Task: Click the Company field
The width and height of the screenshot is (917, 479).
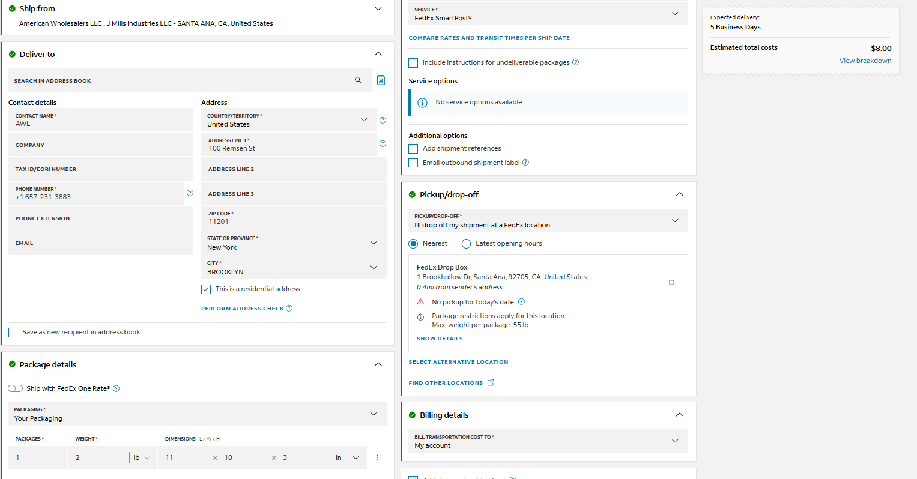Action: click(x=101, y=145)
